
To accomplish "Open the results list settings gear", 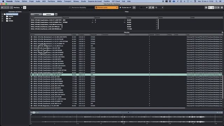I will tap(223, 33).
